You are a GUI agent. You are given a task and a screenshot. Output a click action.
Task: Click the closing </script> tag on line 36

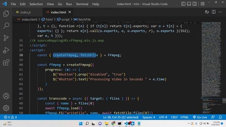tap(38, 46)
